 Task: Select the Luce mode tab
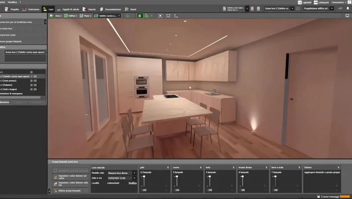click(x=48, y=9)
